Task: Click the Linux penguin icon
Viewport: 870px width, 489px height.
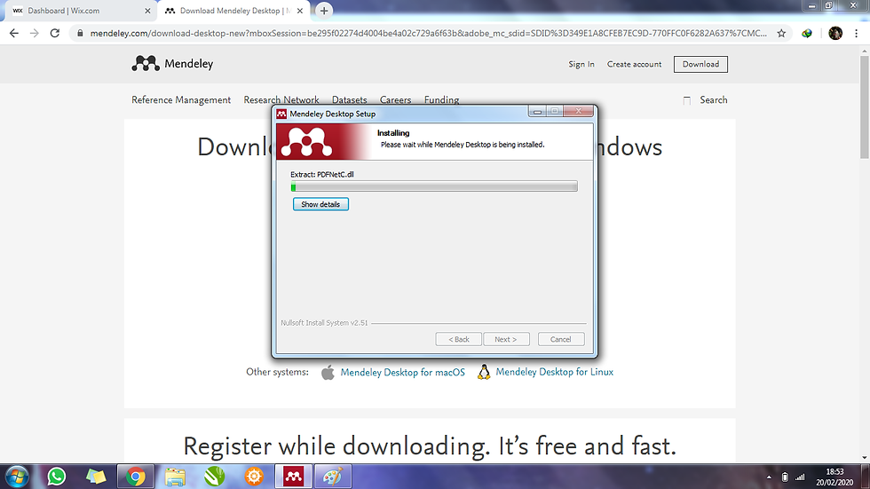Action: click(484, 372)
